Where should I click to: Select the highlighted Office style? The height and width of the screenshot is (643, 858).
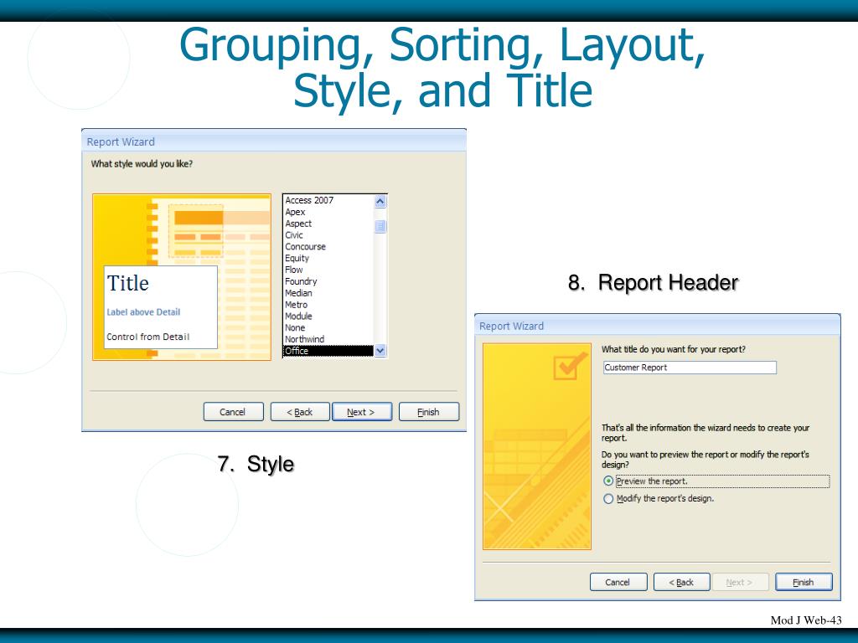click(x=328, y=351)
